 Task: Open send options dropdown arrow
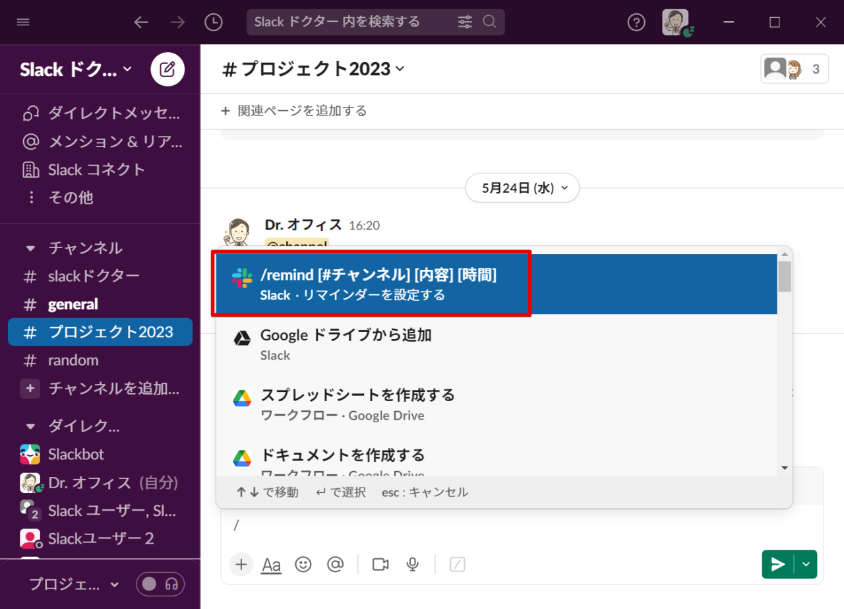[806, 564]
